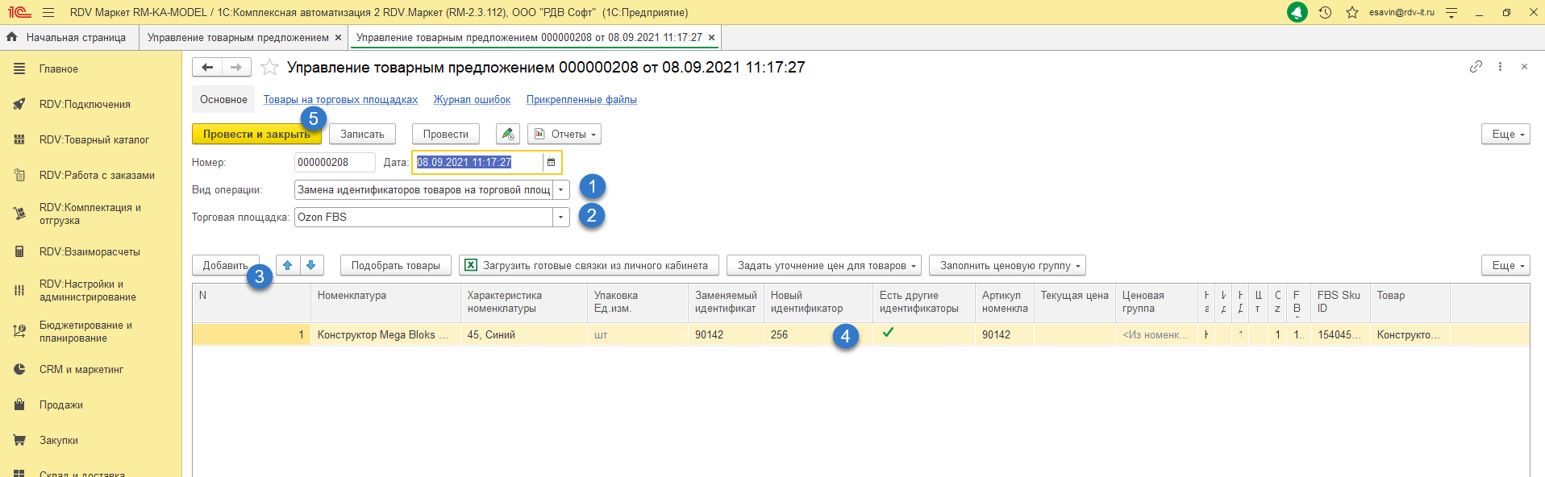The image size is (1545, 477).
Task: Click the Номер input field
Action: (x=335, y=163)
